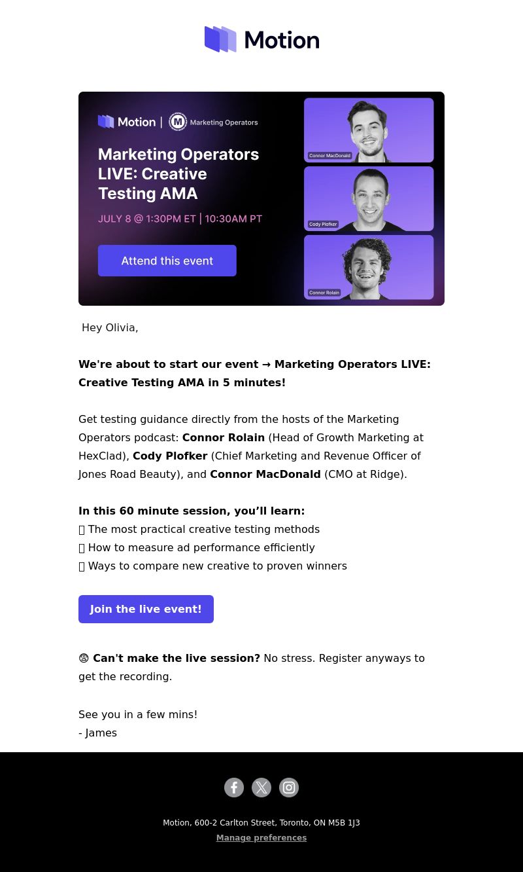Click the Motion logo at top
This screenshot has height=872, width=523.
[x=261, y=39]
